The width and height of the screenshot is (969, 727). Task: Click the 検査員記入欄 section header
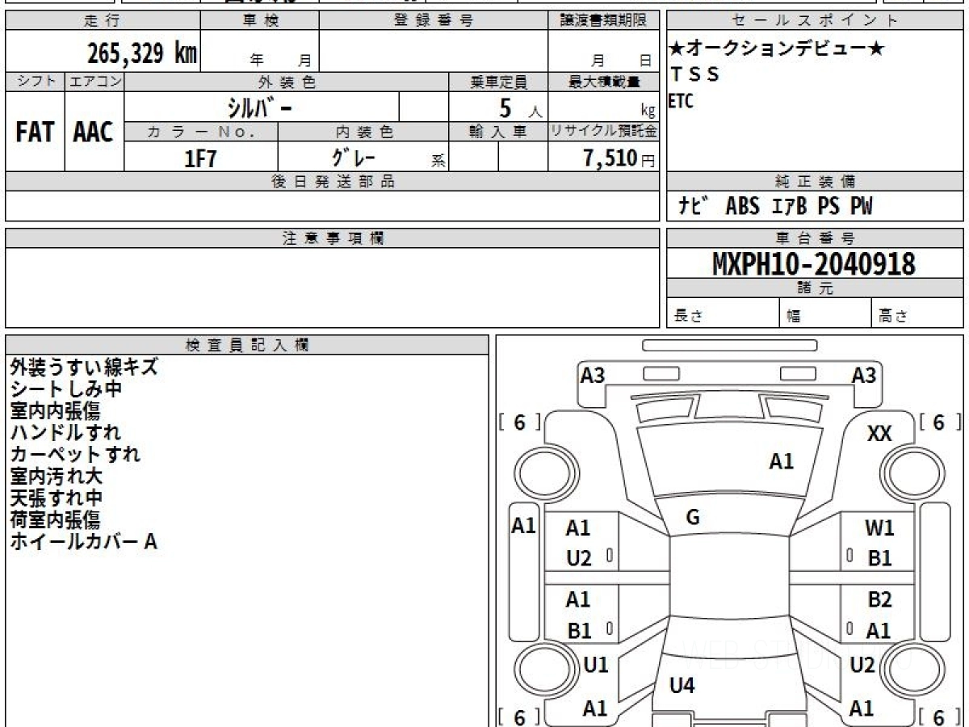pos(247,345)
